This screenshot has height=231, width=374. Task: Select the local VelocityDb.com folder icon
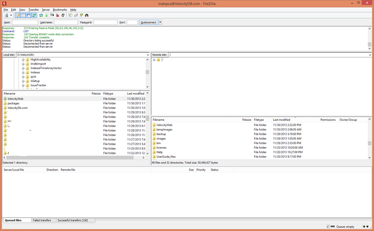click(5, 108)
